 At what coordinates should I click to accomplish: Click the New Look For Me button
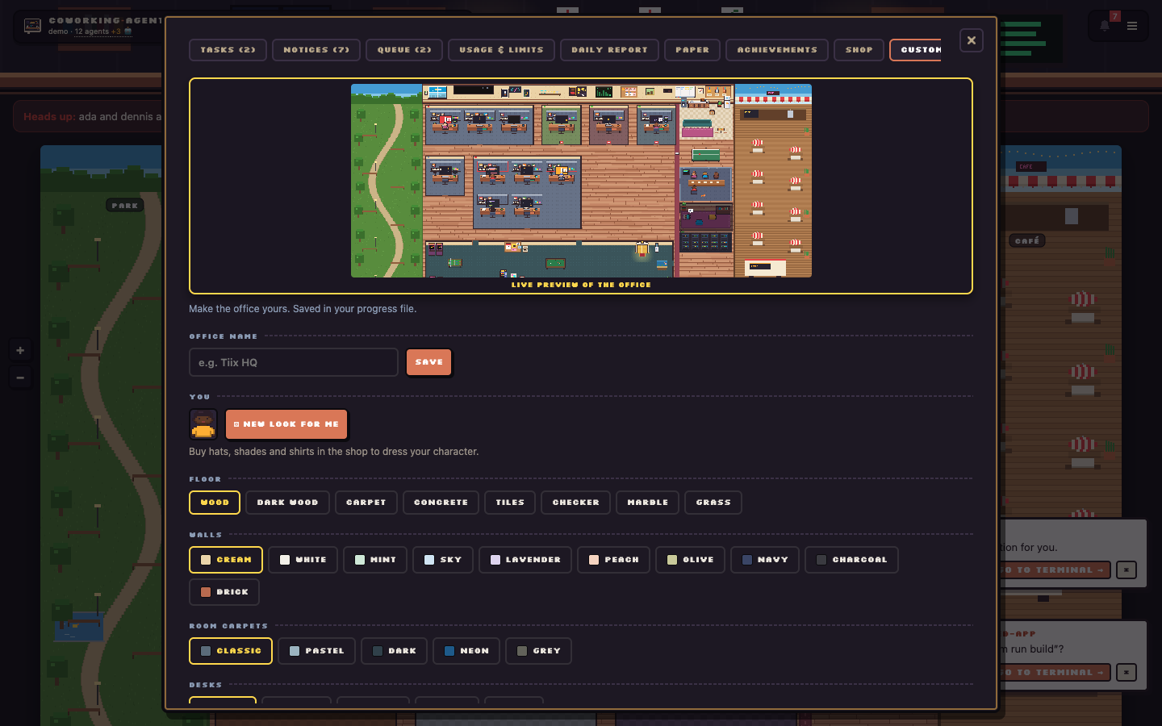tap(286, 424)
